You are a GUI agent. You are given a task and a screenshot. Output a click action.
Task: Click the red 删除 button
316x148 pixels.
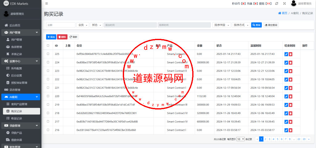point(62,37)
